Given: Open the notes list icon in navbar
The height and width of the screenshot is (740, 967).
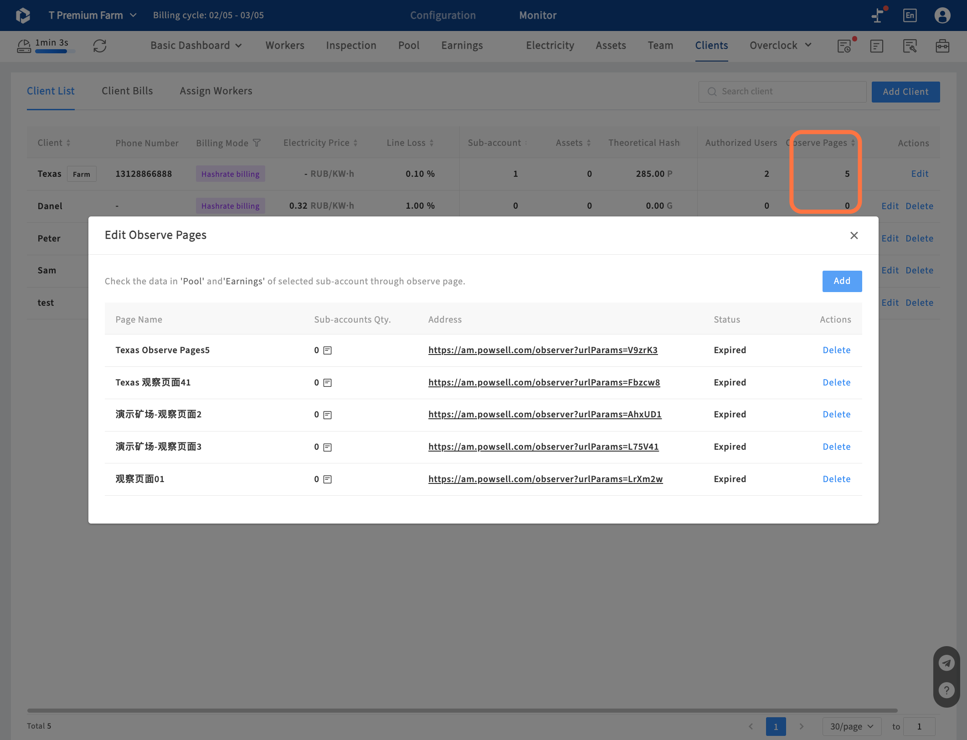Looking at the screenshot, I should (x=876, y=46).
